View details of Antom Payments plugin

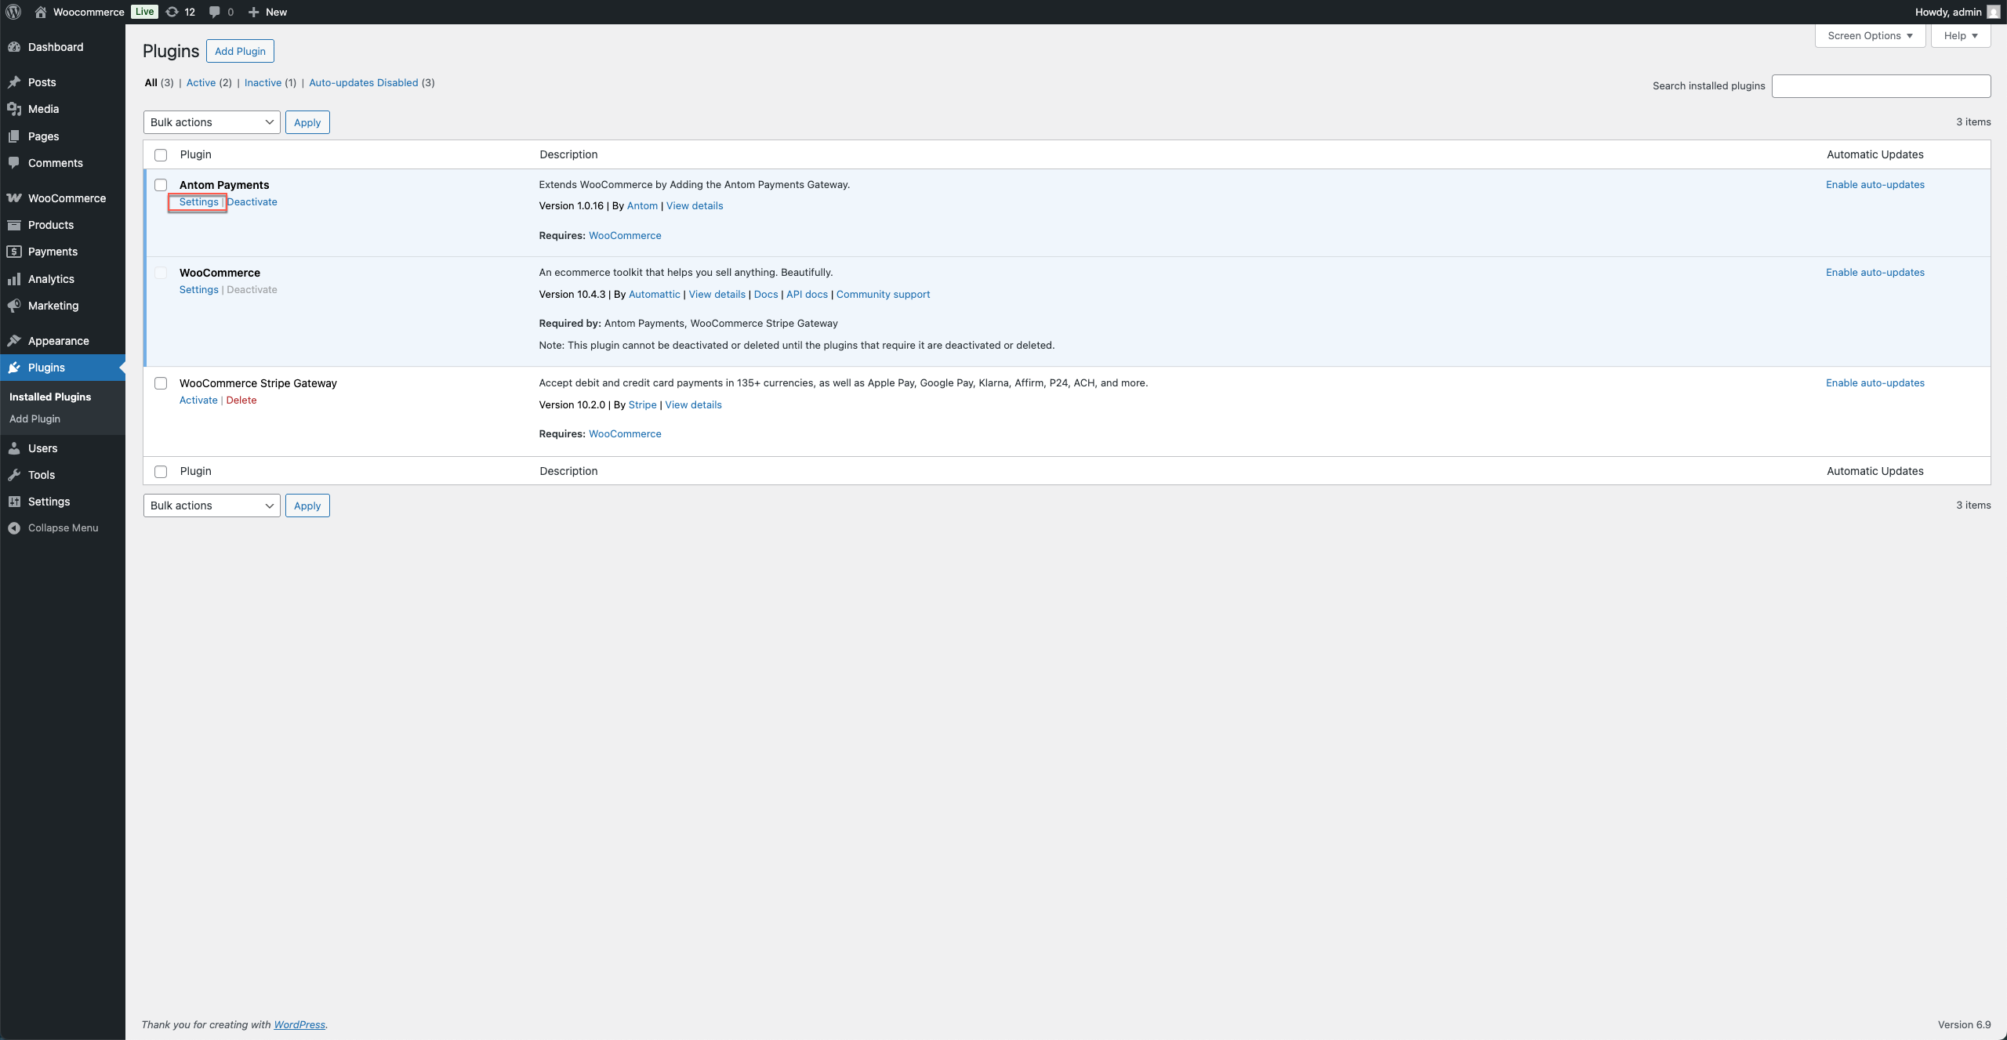[x=695, y=206]
